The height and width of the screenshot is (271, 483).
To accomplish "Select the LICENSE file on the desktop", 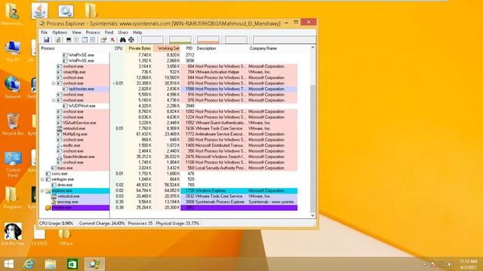I will pyautogui.click(x=39, y=236).
